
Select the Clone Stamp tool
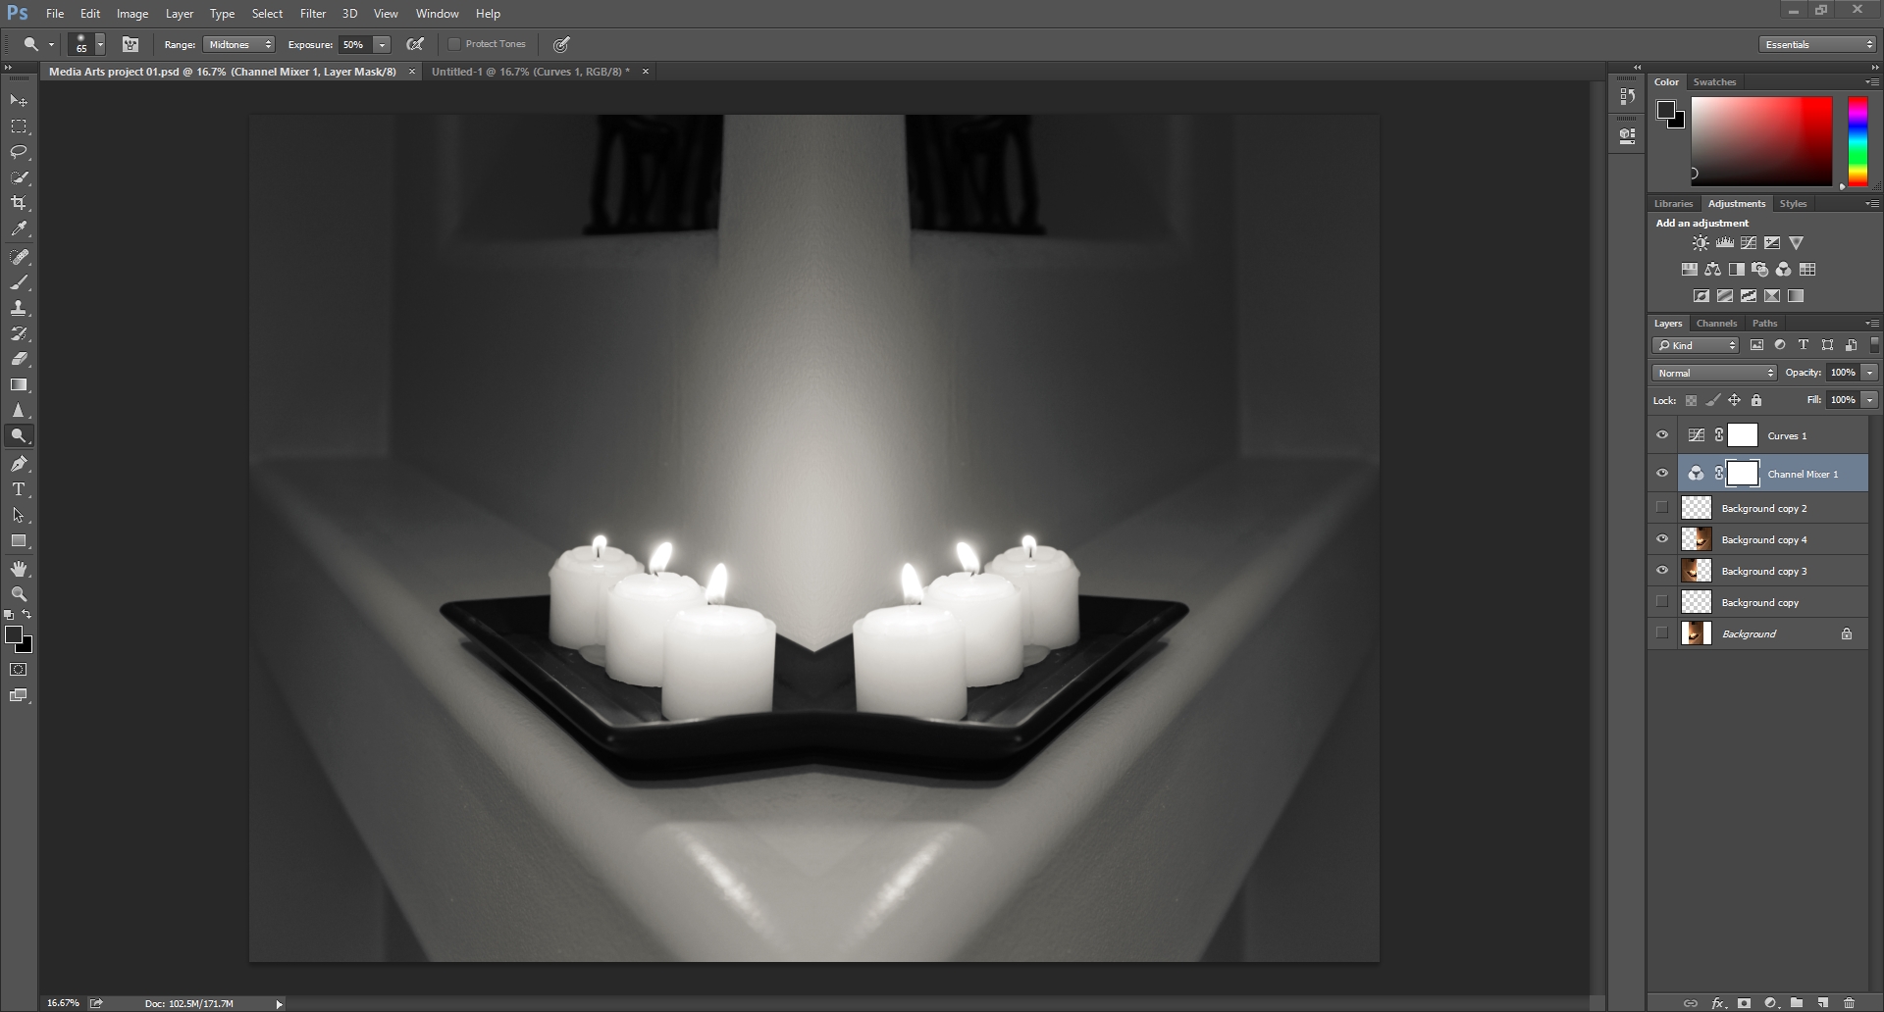(x=19, y=308)
